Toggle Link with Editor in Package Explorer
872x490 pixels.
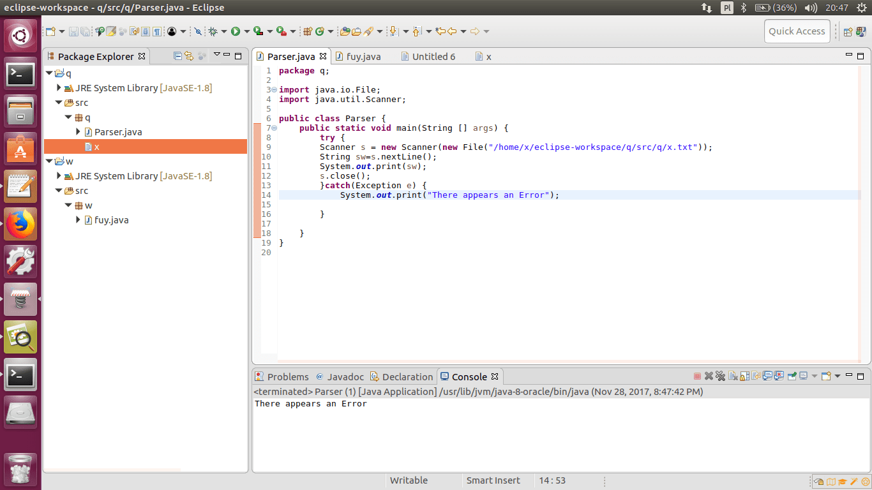tap(189, 56)
